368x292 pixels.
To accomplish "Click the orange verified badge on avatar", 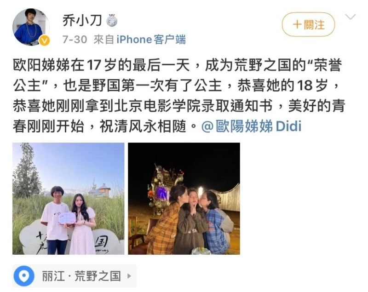I will pyautogui.click(x=44, y=40).
